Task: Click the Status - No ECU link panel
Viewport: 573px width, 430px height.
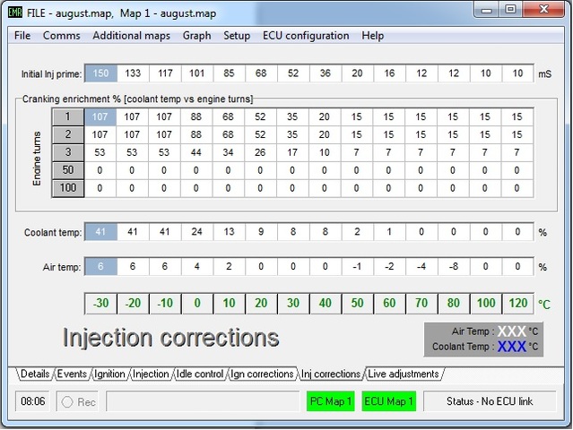Action: coord(489,401)
